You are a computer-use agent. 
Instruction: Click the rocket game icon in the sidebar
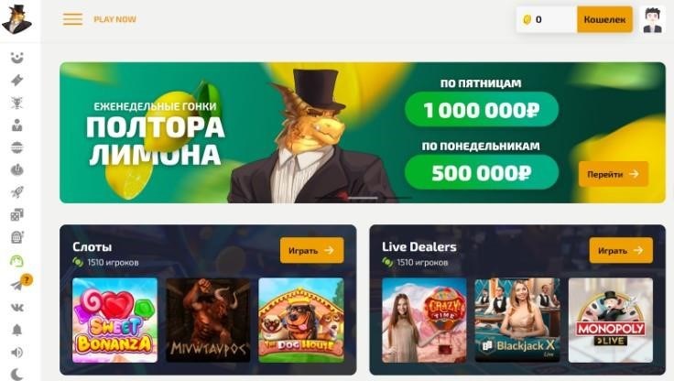click(16, 192)
